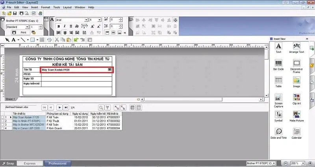Viewport: 315px width, 167px height.
Task: Click the copies number field
Action: click(x=34, y=27)
